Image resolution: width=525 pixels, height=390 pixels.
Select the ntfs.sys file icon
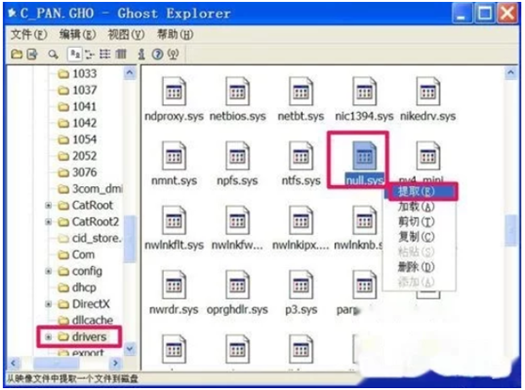(301, 156)
